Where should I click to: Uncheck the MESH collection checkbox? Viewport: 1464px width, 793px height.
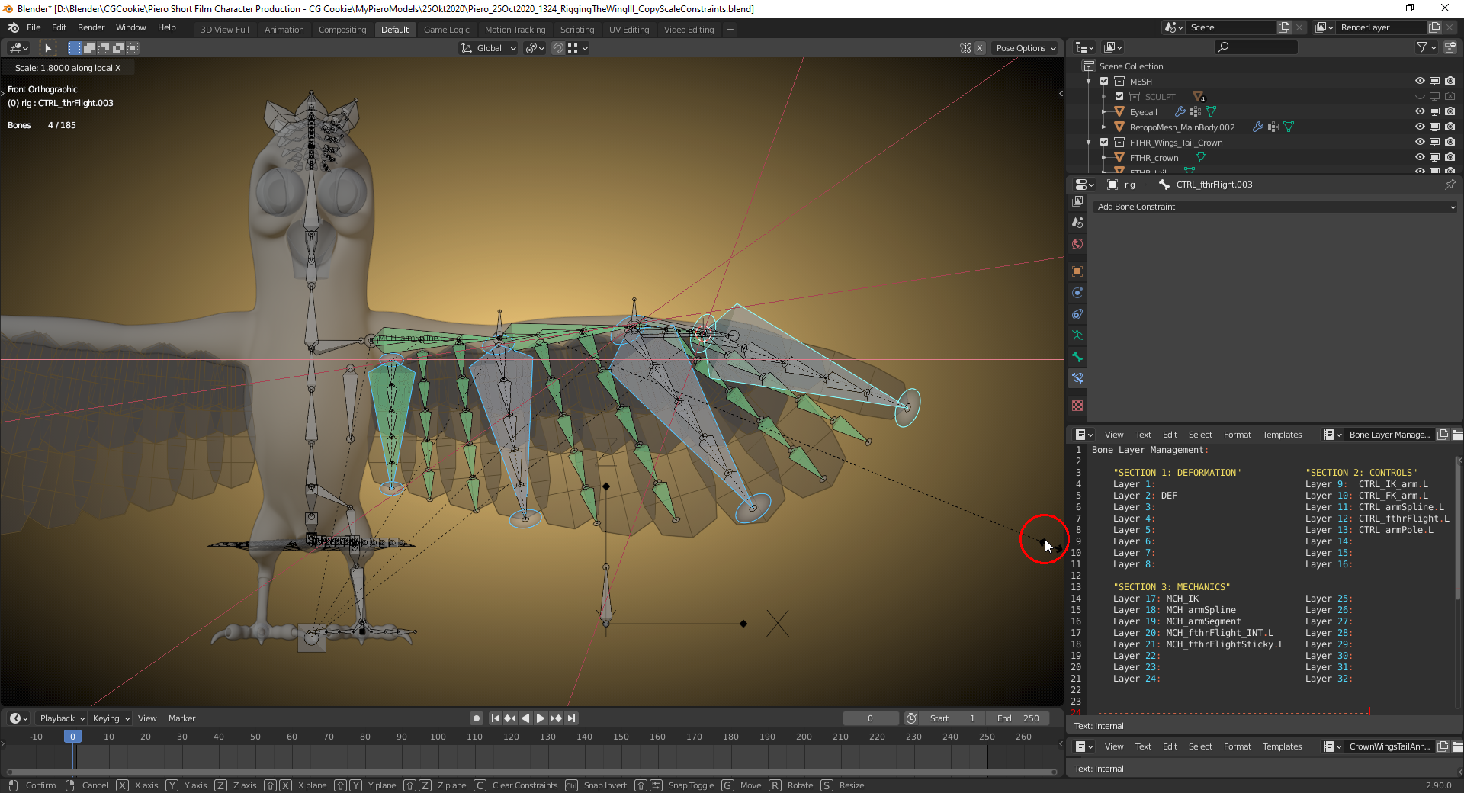(x=1104, y=81)
